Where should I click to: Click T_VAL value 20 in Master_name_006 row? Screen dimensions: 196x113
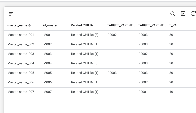click(x=171, y=82)
